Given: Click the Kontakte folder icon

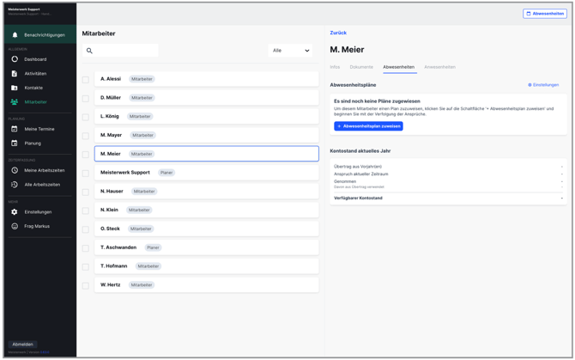Looking at the screenshot, I should 15,88.
